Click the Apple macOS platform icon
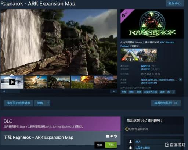 tap(112, 136)
